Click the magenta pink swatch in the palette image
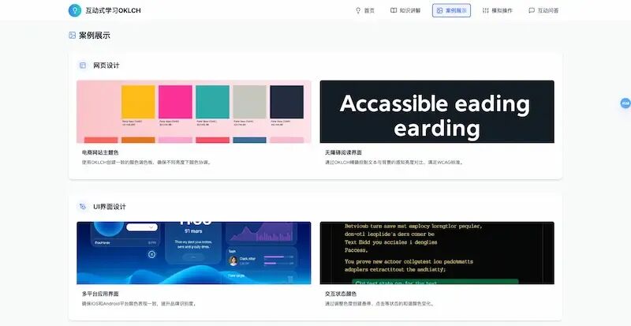Viewport: 631px width, 326px height. [175, 102]
